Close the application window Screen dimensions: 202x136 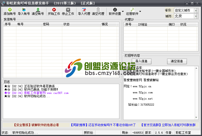coord(197,3)
